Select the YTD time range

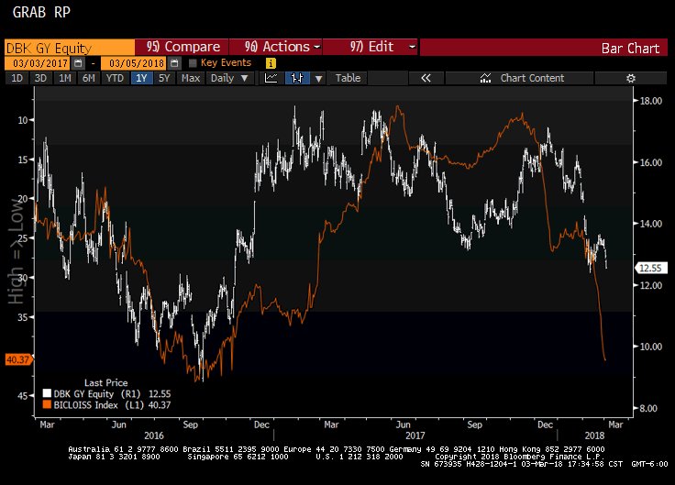pyautogui.click(x=115, y=78)
